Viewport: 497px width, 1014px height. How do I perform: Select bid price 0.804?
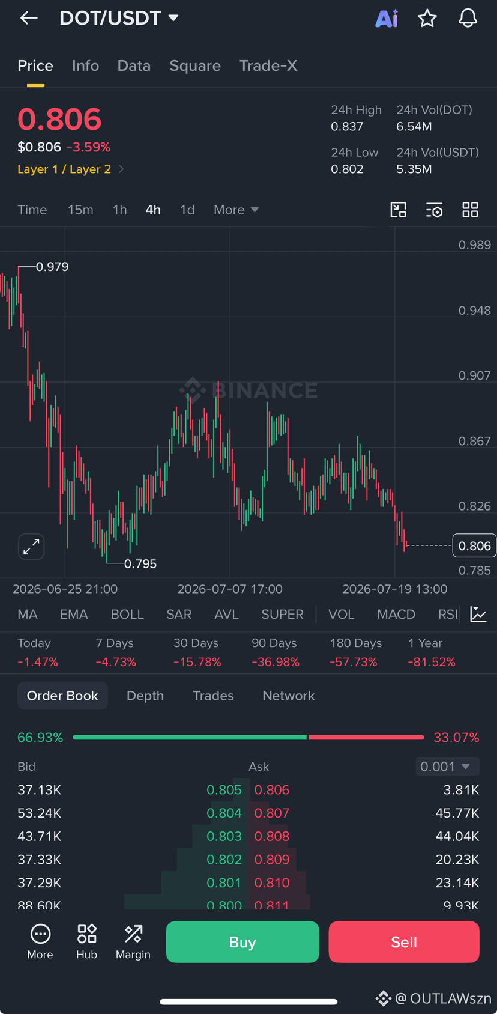224,813
